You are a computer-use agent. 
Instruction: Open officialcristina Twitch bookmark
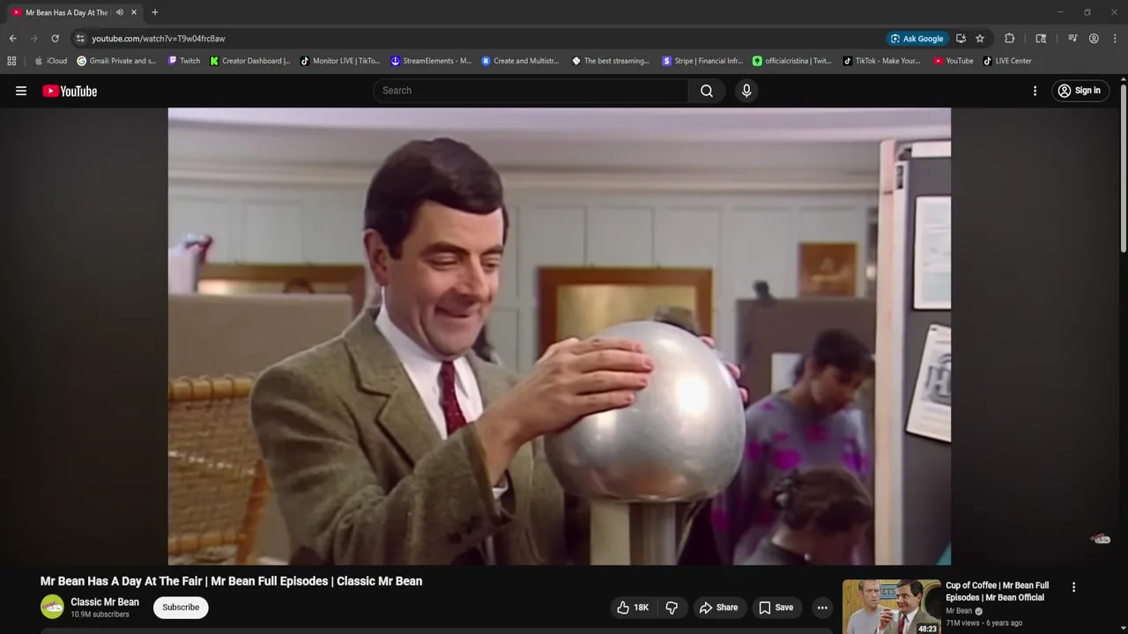tap(792, 61)
